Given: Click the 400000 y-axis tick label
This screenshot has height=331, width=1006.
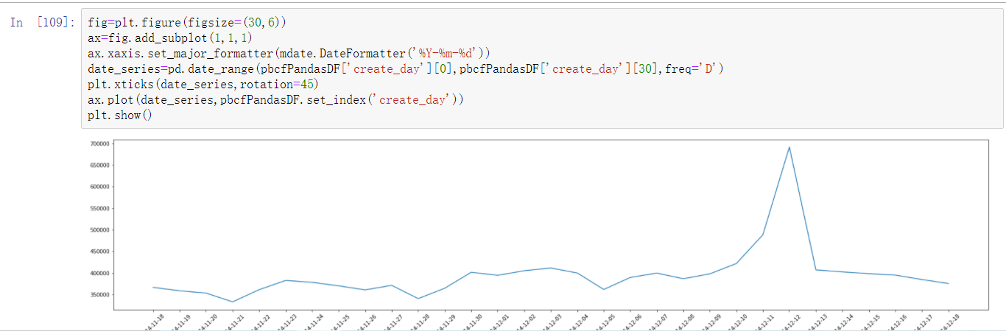Looking at the screenshot, I should tap(101, 273).
